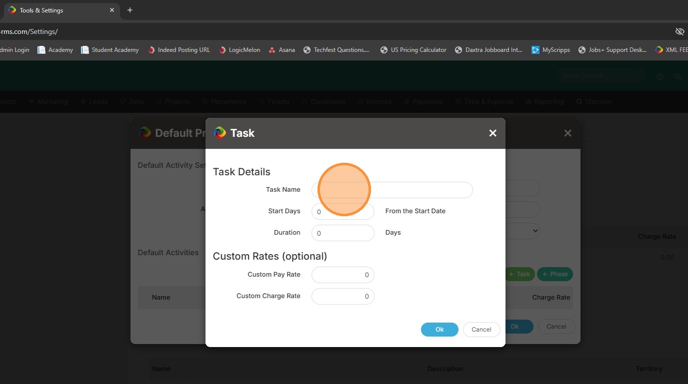Open the Tickets menu
Viewport: 688px width, 384px height.
274,101
